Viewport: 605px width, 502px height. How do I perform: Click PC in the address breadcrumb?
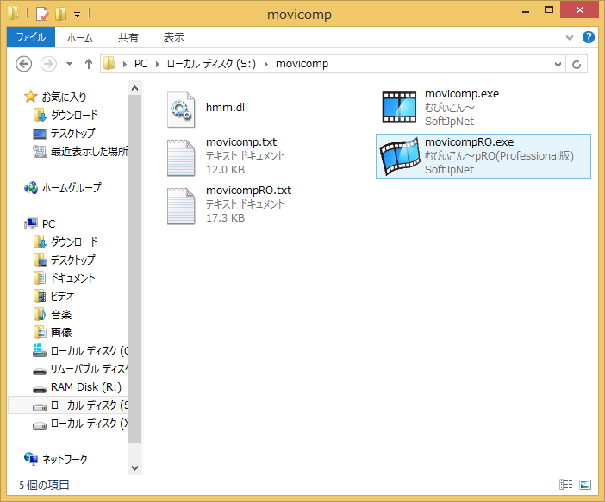pyautogui.click(x=140, y=64)
